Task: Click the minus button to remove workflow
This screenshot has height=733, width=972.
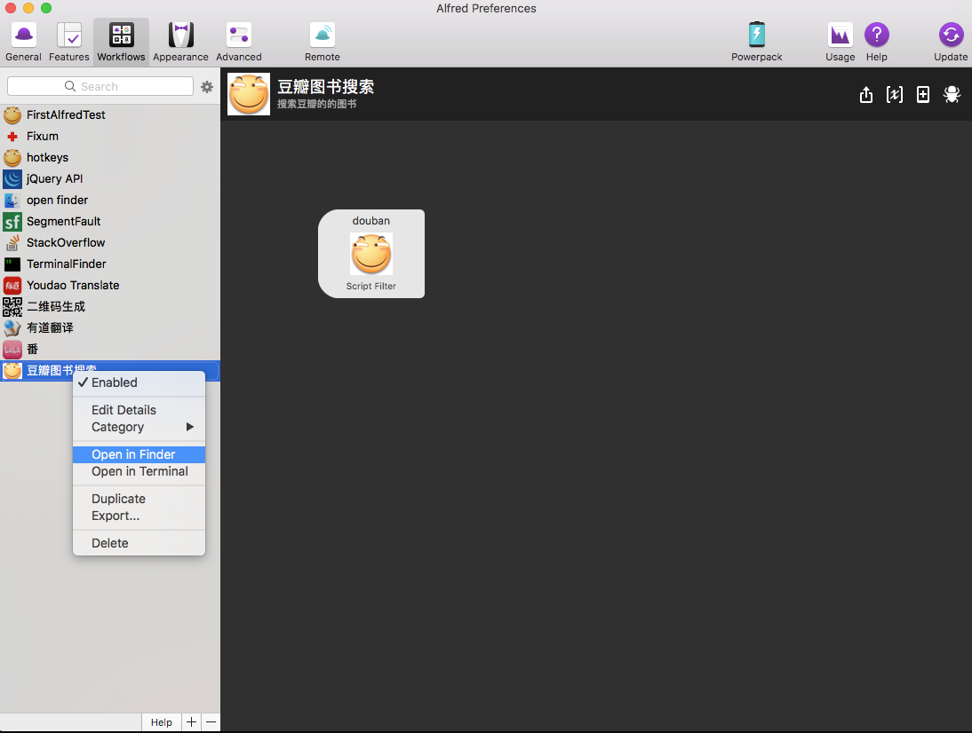Action: point(211,722)
